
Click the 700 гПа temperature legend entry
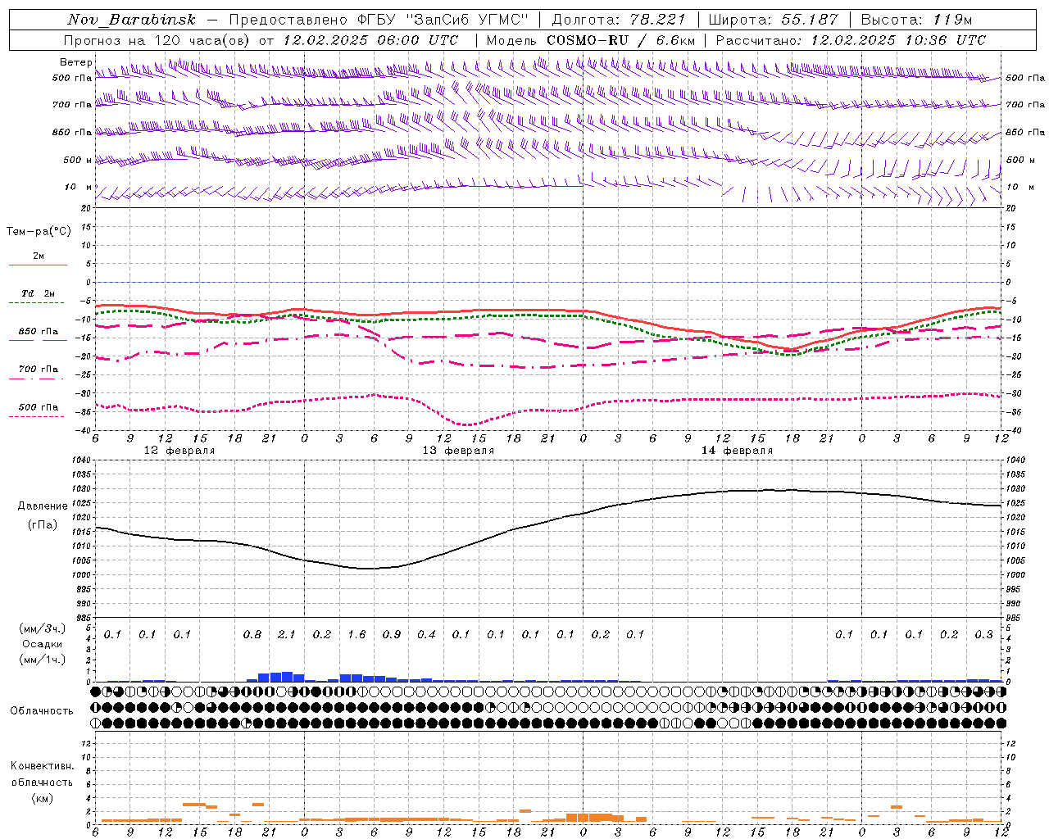tap(39, 370)
